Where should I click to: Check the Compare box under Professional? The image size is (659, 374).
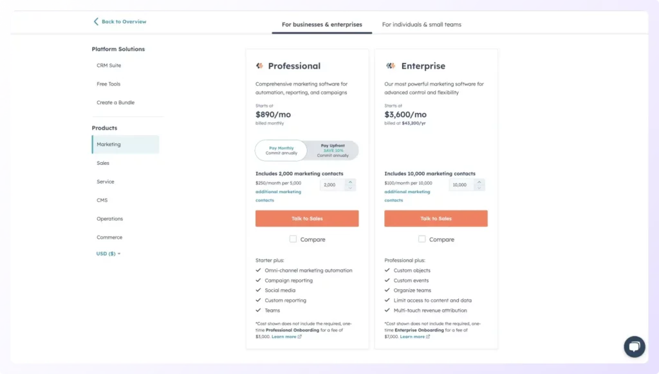[293, 239]
